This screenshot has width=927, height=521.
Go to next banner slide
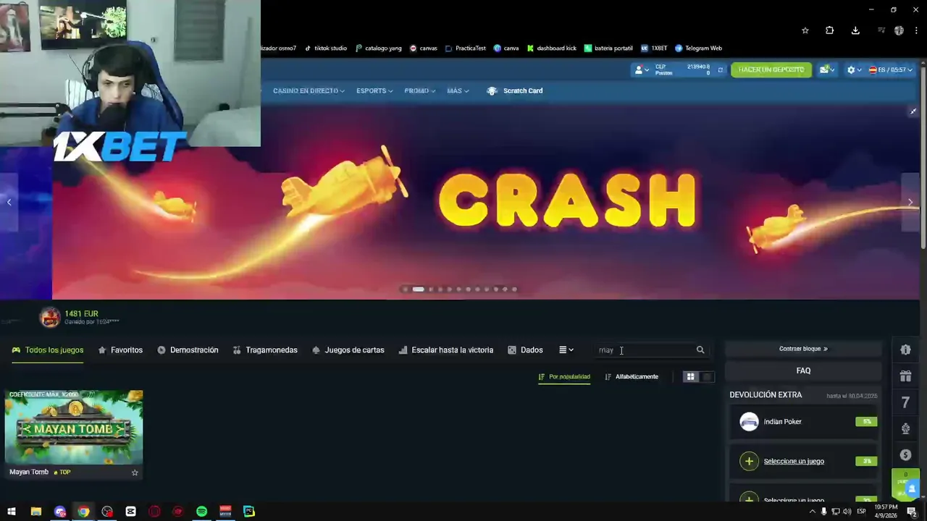pyautogui.click(x=910, y=203)
